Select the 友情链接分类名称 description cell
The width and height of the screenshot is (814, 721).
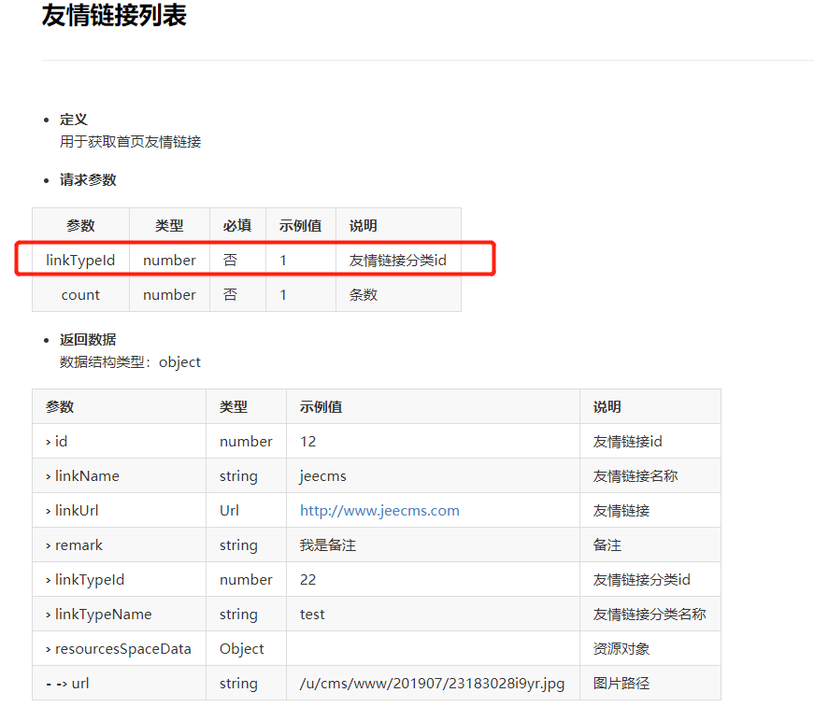650,615
